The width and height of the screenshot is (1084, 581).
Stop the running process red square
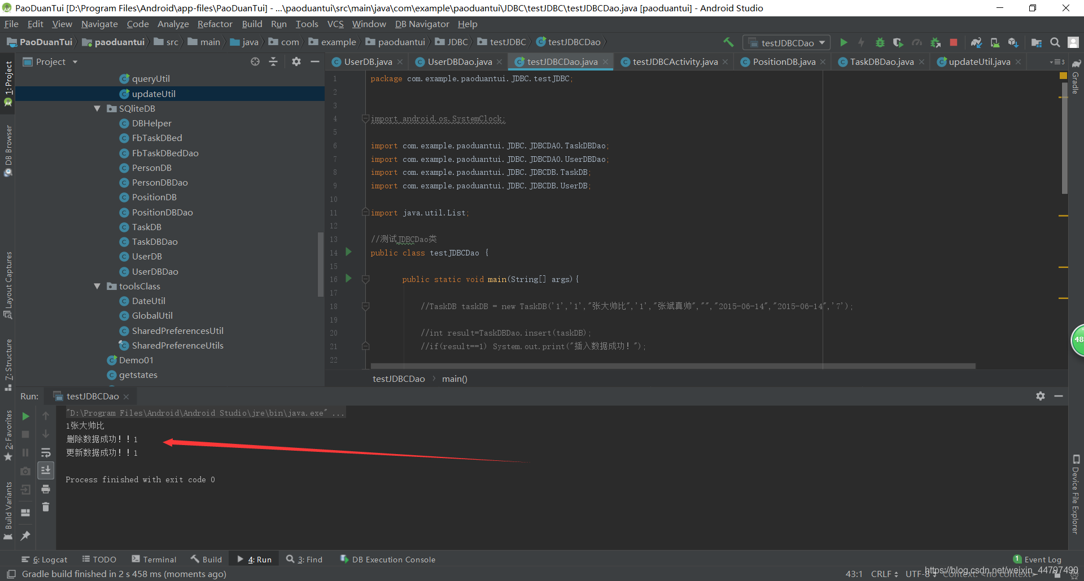tap(954, 42)
